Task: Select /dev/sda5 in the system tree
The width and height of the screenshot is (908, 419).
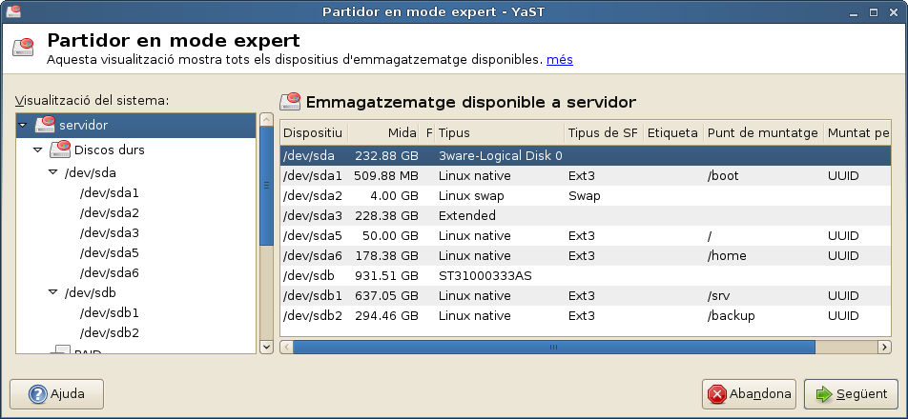Action: click(x=110, y=252)
